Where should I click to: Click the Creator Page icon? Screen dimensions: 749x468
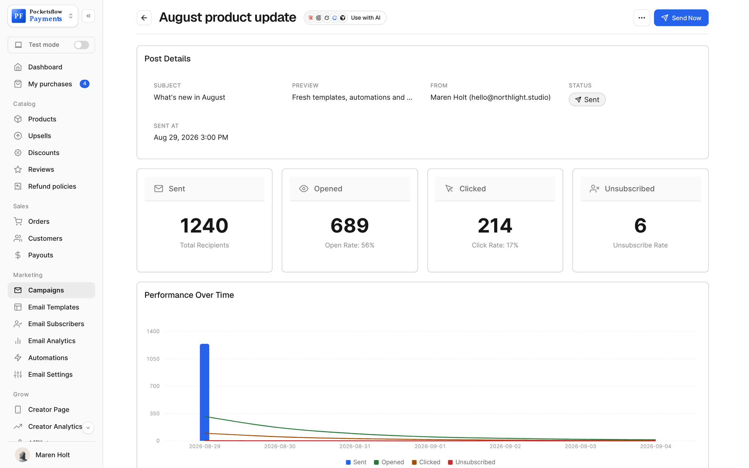18,410
